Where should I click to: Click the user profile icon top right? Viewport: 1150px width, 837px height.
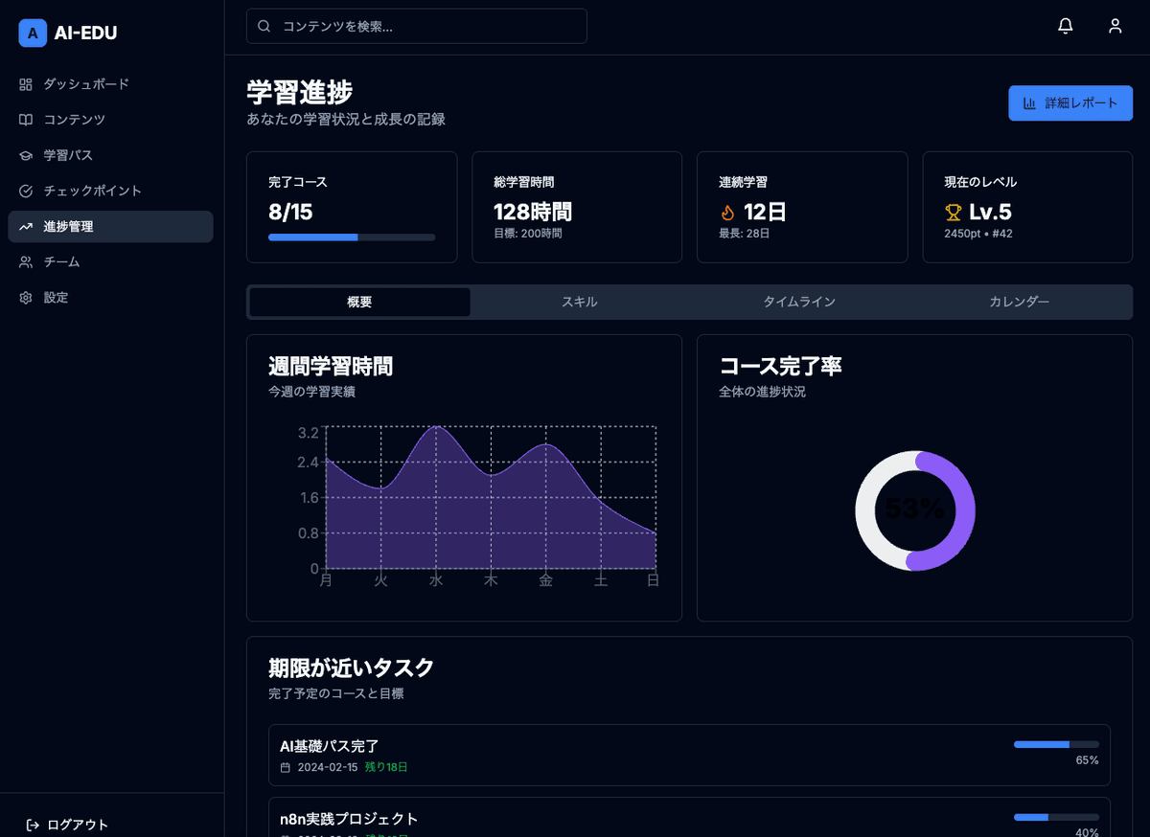pyautogui.click(x=1115, y=26)
